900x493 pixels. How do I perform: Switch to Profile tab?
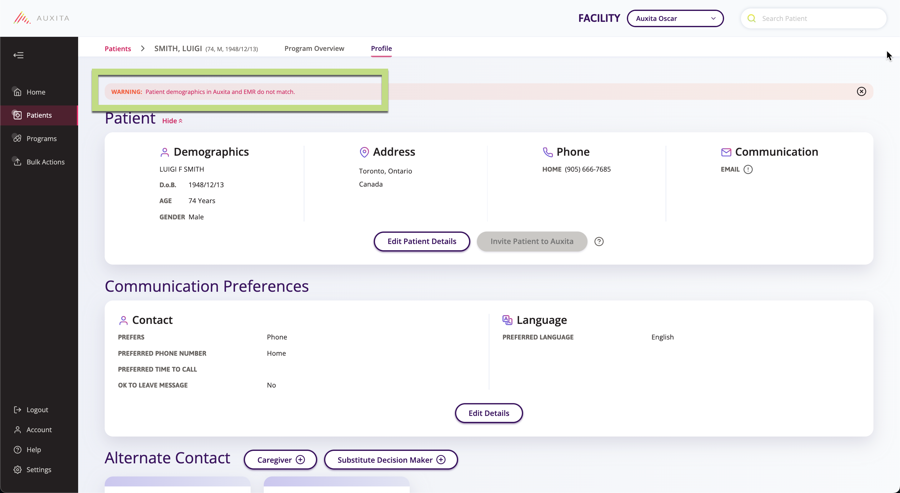pyautogui.click(x=381, y=48)
